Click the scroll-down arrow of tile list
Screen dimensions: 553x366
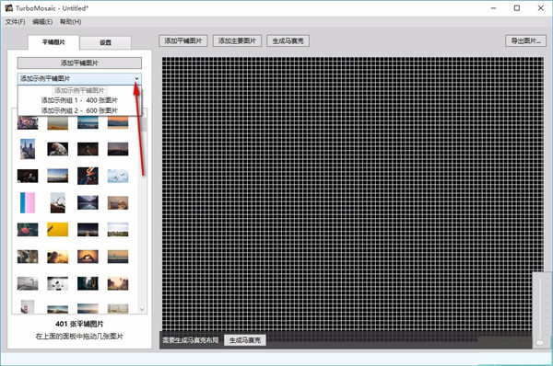[x=142, y=309]
